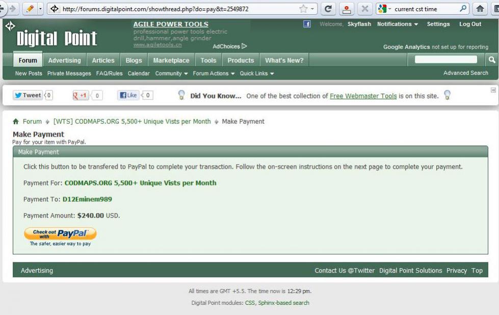This screenshot has height=315, width=499.
Task: Expand the Notifications dropdown
Action: (397, 24)
